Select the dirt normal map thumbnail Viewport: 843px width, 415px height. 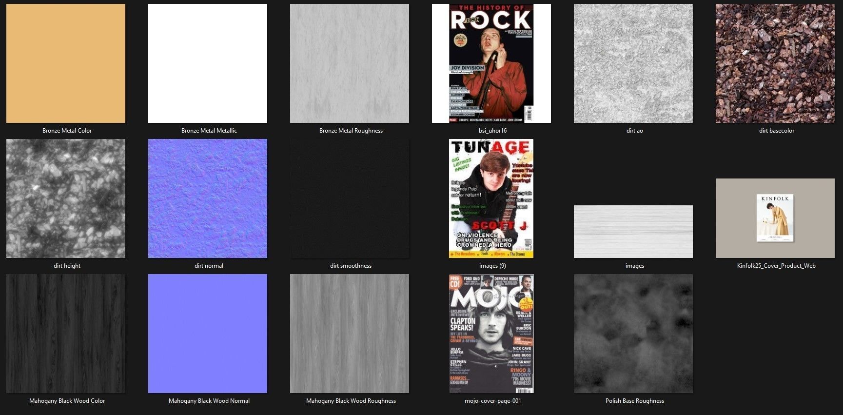208,198
